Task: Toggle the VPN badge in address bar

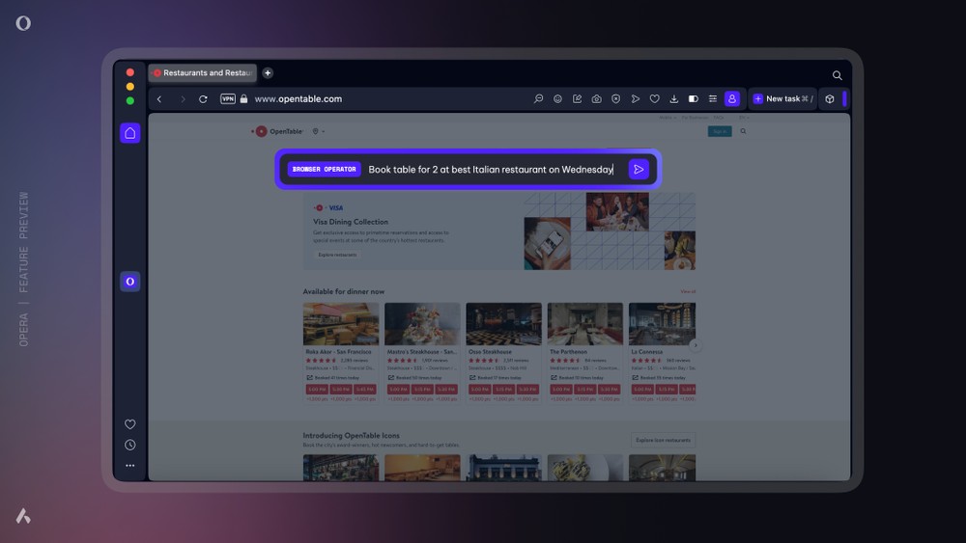Action: pos(228,99)
